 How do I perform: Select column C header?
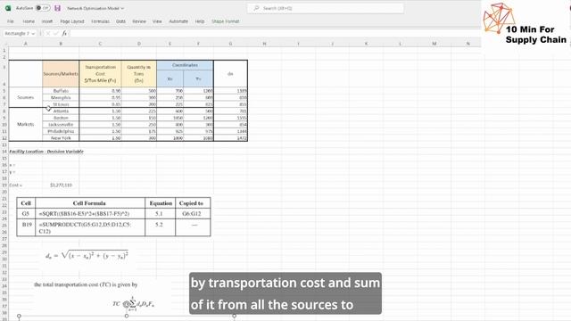click(x=100, y=44)
